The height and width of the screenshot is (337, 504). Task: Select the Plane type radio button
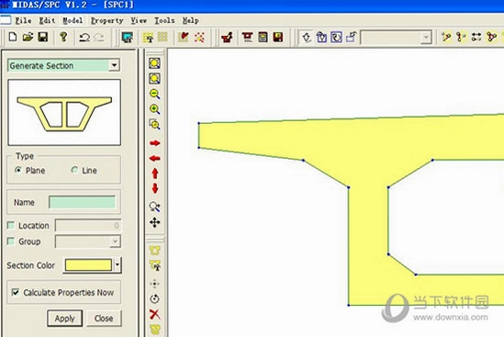(18, 170)
